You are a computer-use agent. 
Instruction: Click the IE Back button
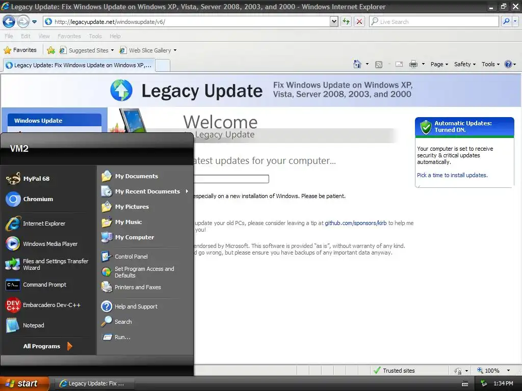9,21
